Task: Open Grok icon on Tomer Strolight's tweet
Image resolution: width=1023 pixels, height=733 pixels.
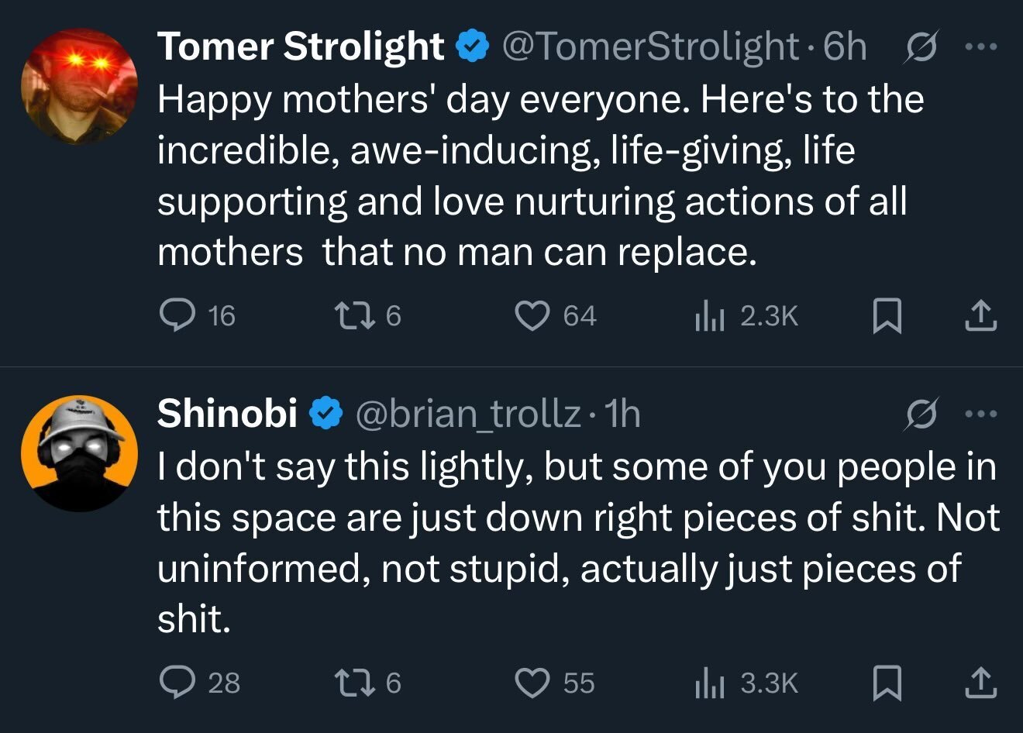Action: (x=921, y=48)
